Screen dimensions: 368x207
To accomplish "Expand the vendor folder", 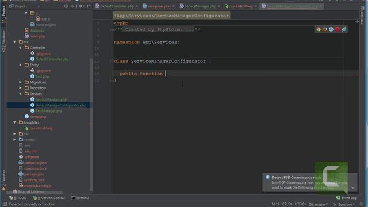I will click(14, 140).
